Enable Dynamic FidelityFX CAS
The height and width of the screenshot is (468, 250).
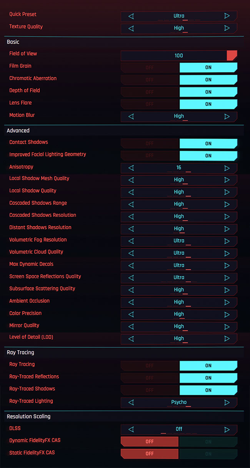tap(208, 442)
